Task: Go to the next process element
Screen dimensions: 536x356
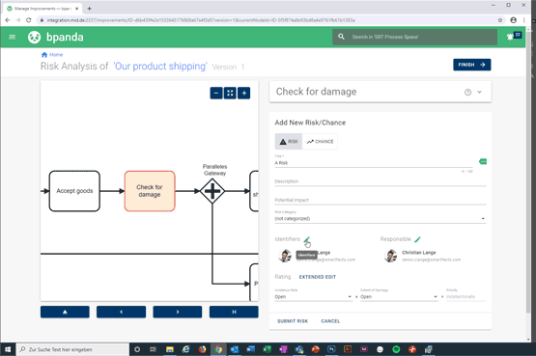Action: [x=178, y=312]
